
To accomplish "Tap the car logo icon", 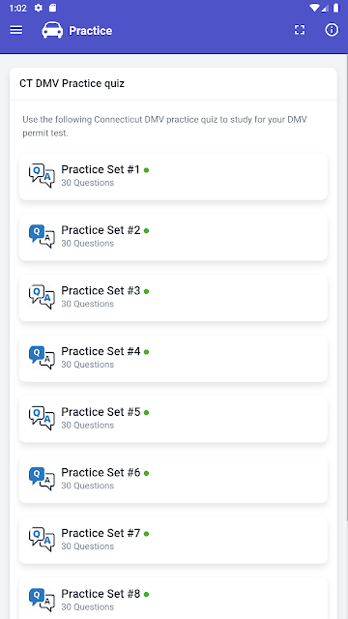I will point(52,30).
